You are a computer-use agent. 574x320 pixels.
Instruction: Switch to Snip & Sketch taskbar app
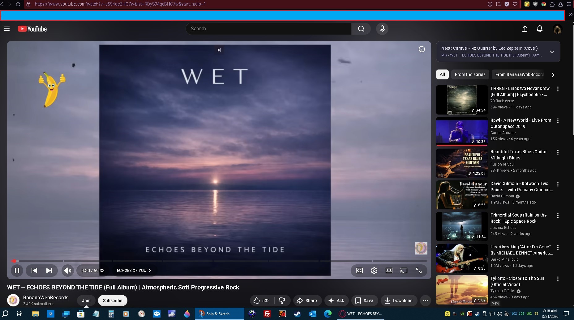[219, 314]
